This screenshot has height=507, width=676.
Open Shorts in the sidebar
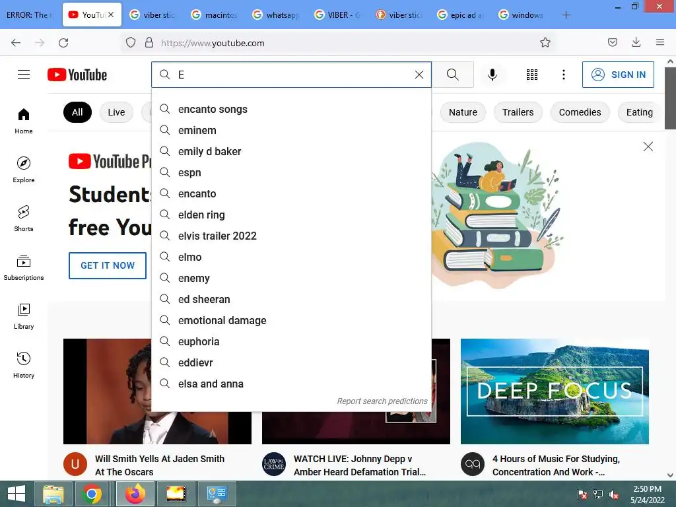pyautogui.click(x=24, y=219)
